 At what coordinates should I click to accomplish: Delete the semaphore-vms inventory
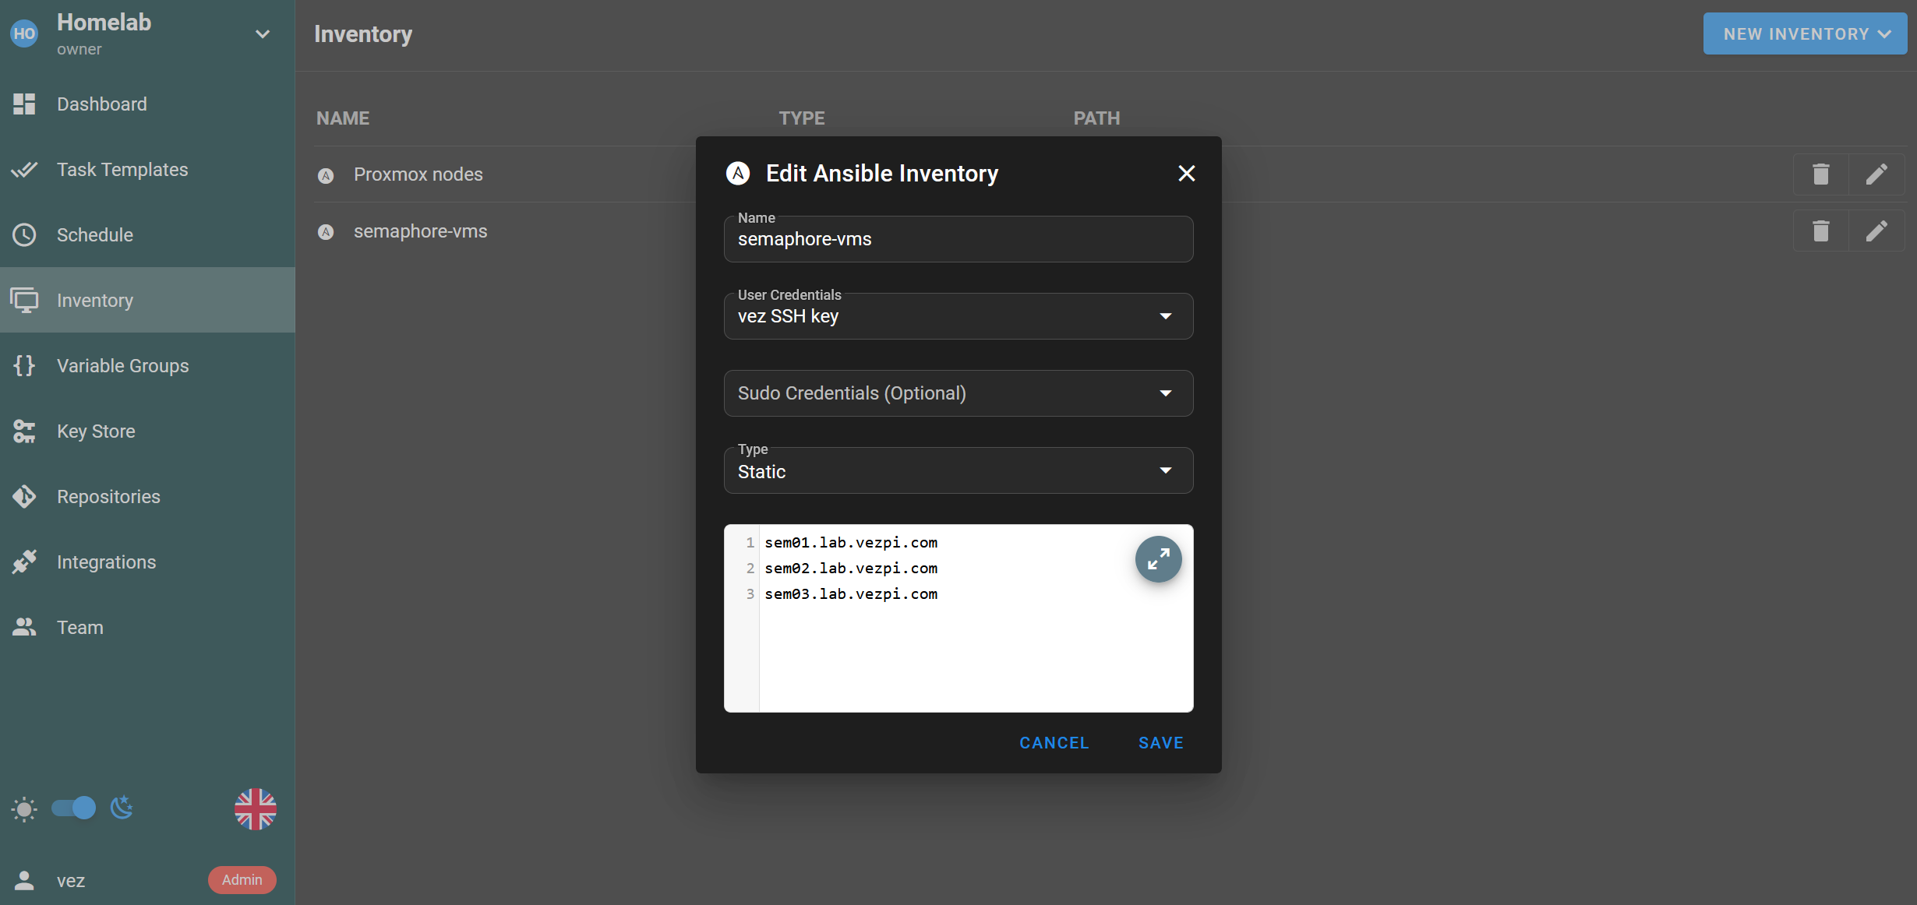(1820, 231)
